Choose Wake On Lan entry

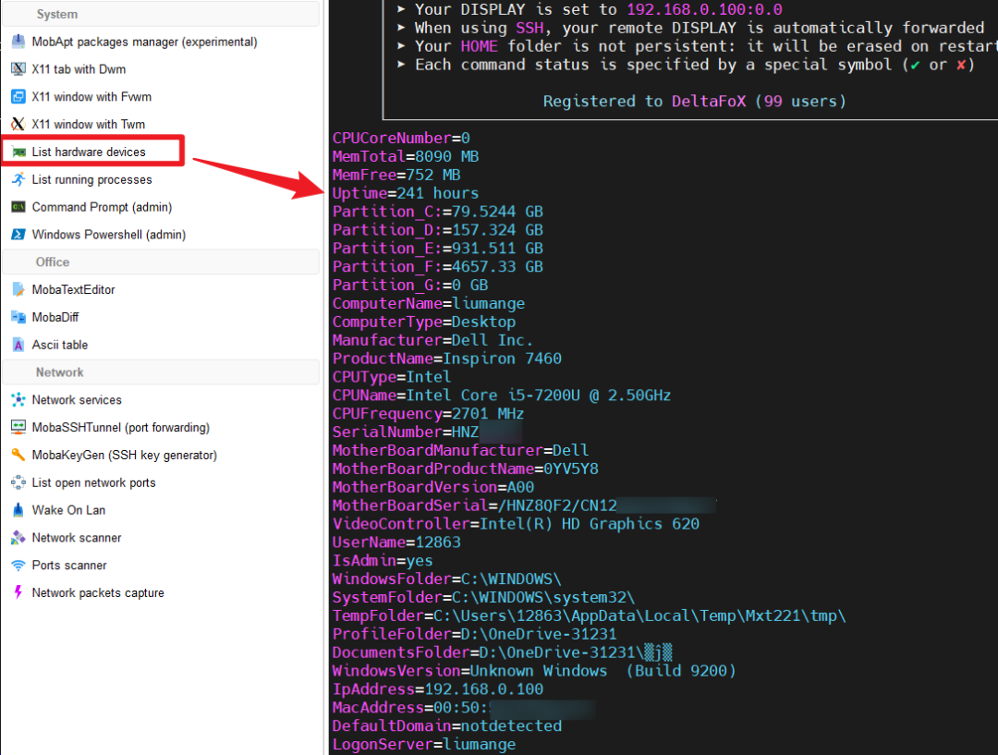click(68, 510)
